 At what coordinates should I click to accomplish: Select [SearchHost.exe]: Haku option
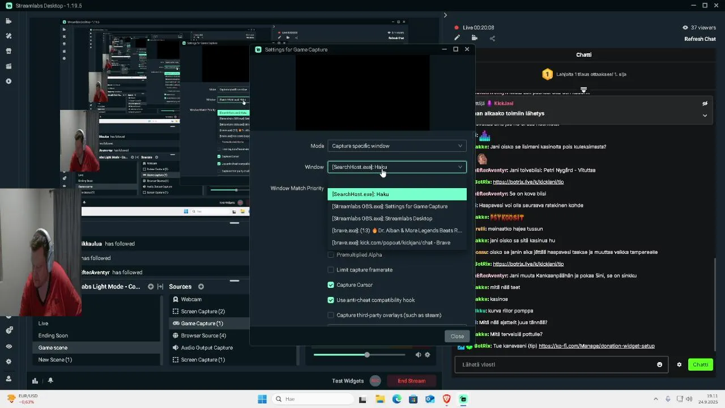coord(397,194)
